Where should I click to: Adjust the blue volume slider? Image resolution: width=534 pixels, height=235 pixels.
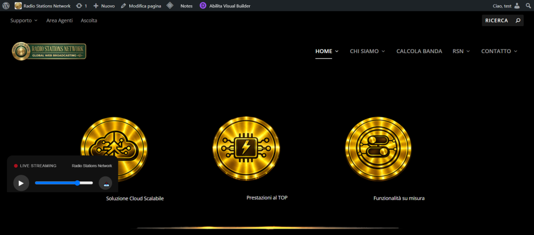[64, 183]
